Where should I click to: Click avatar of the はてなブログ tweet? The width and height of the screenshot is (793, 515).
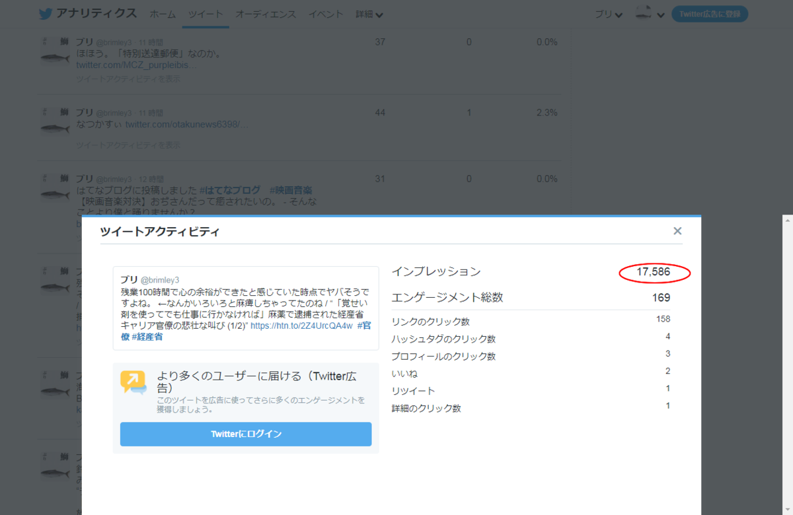56,188
